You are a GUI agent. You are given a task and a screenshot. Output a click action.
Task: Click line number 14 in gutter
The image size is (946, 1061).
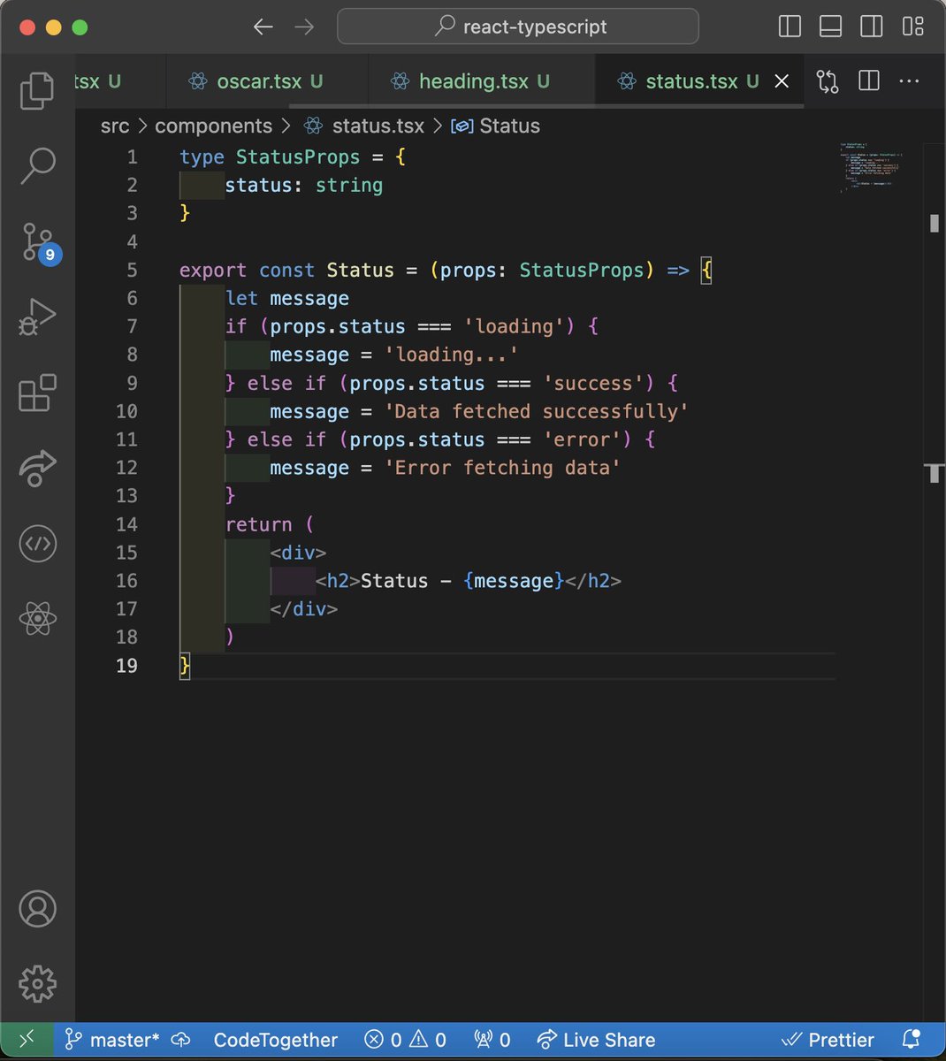(126, 524)
